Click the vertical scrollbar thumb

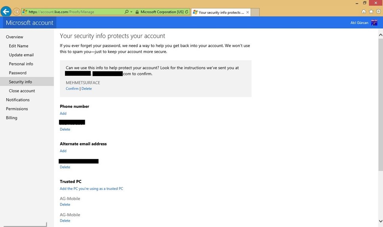[381, 105]
